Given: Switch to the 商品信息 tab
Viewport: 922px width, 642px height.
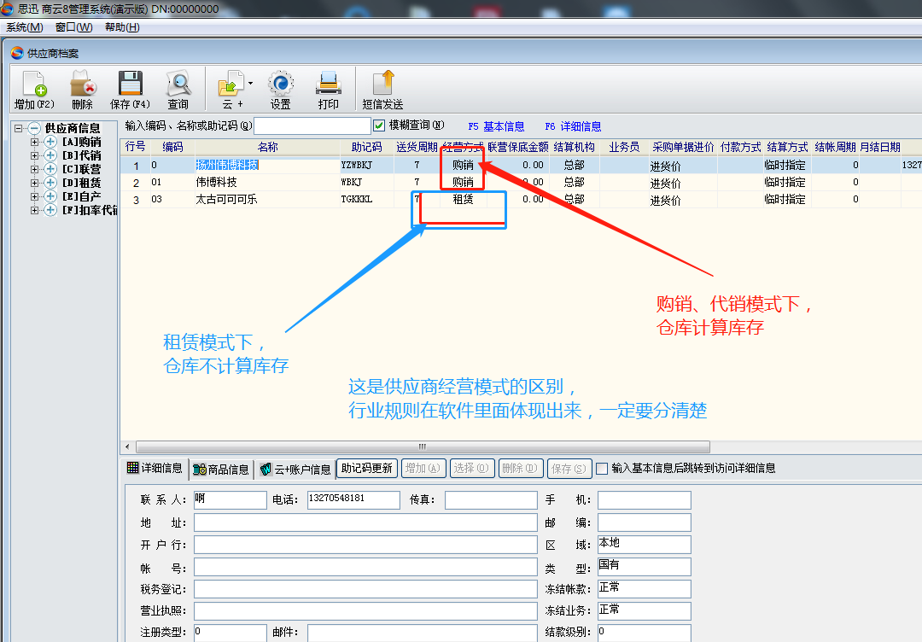Looking at the screenshot, I should [221, 469].
